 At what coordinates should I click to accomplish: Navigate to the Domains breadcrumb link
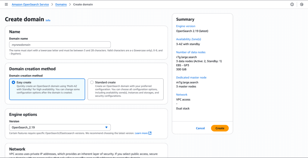61,5
